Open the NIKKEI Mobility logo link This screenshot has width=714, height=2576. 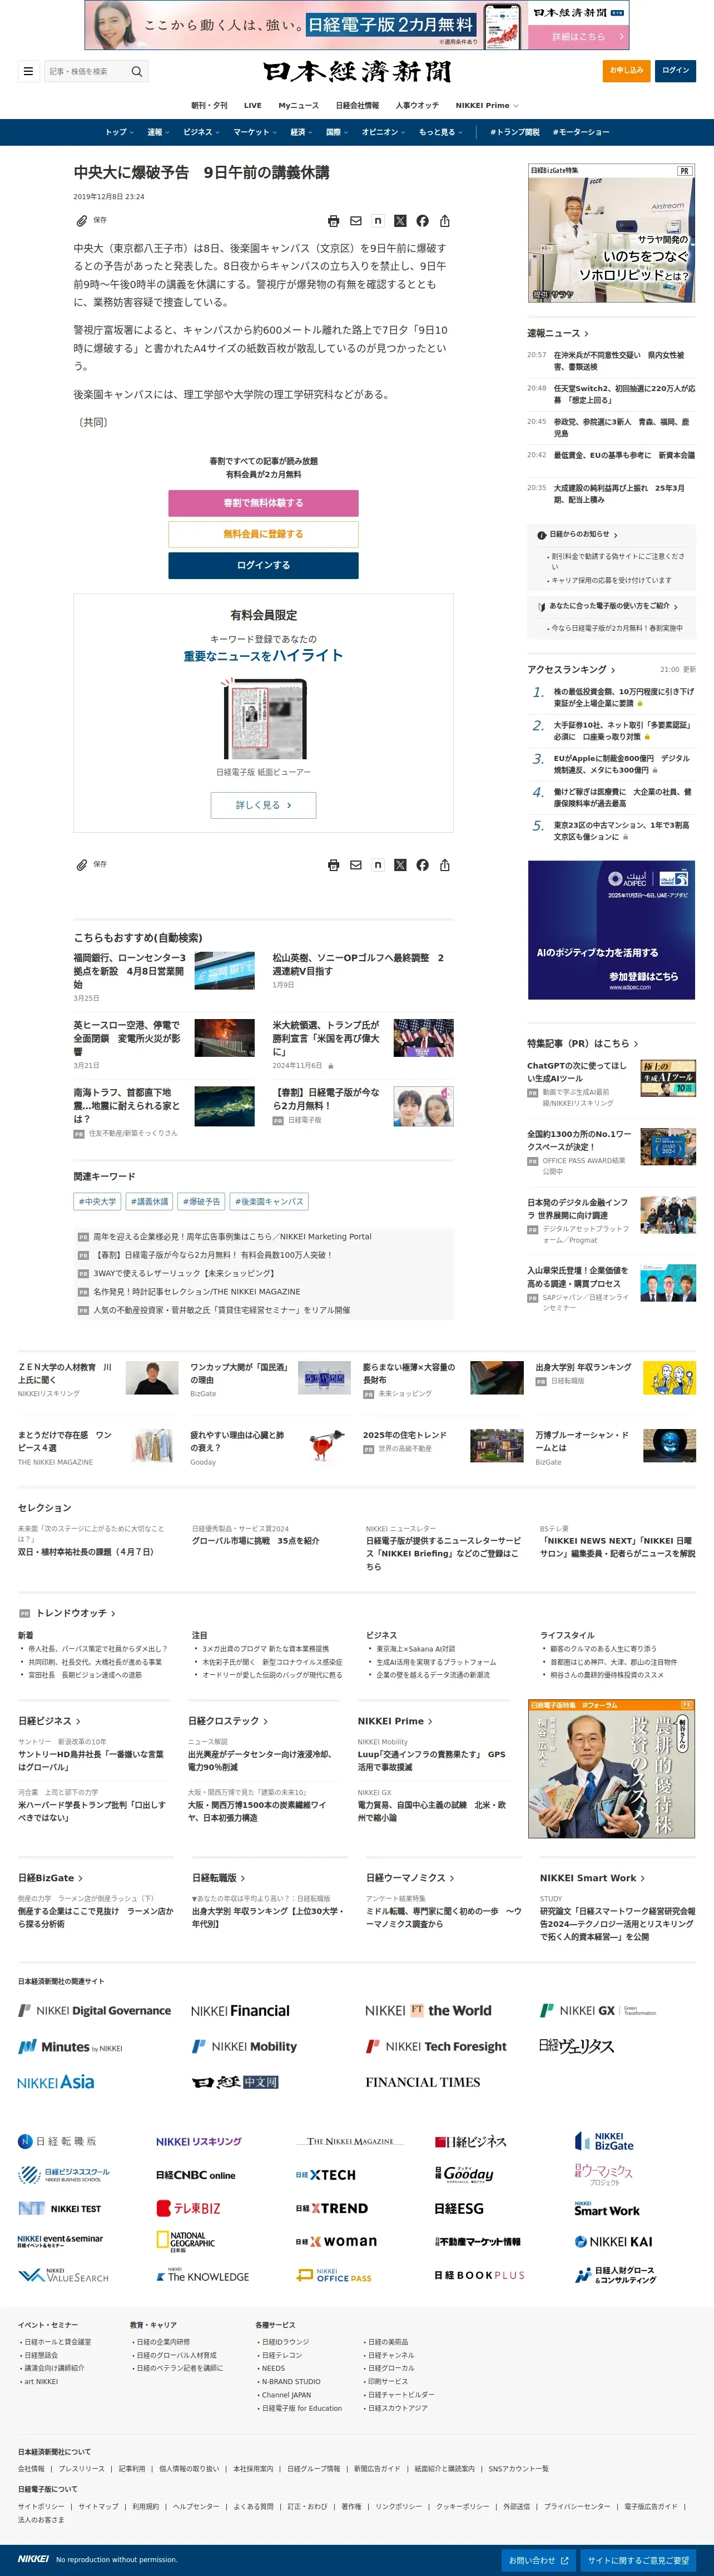click(244, 2046)
